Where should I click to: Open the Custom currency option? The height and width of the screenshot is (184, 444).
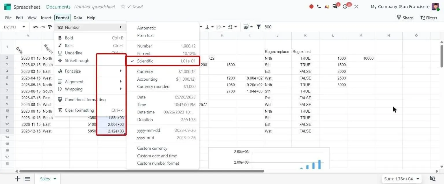click(x=162, y=148)
